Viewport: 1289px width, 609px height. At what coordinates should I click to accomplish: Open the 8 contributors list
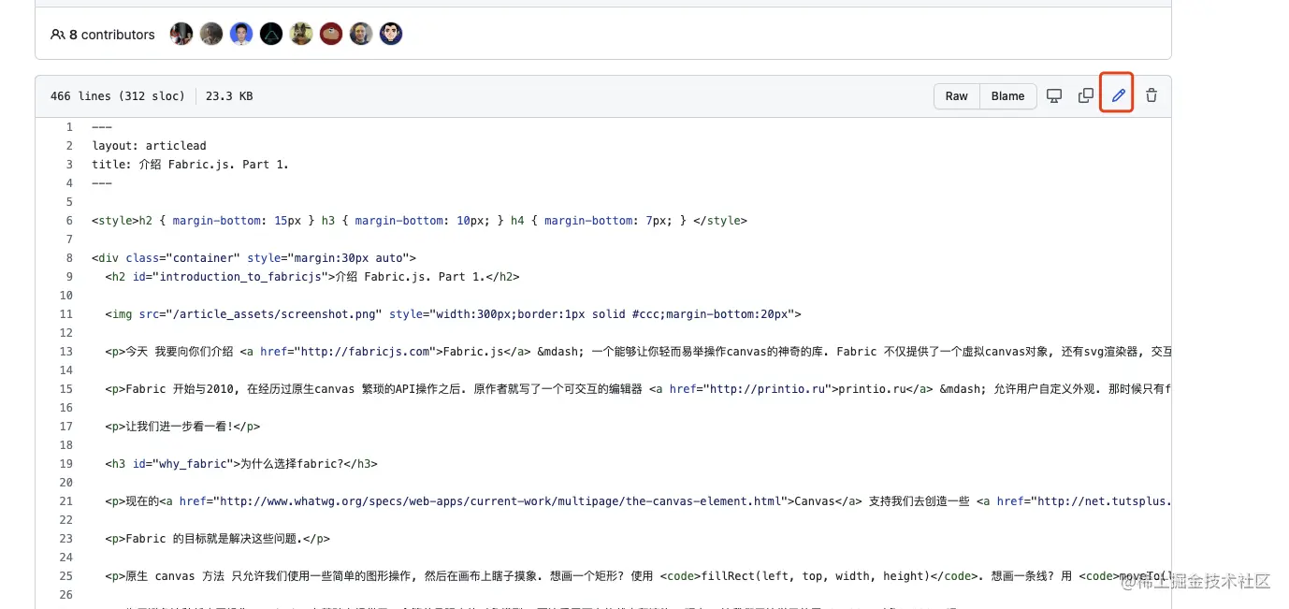103,35
